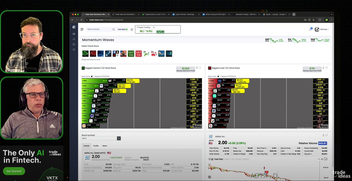Bookmark this page with the star icon
The width and height of the screenshot is (352, 181).
point(313,20)
